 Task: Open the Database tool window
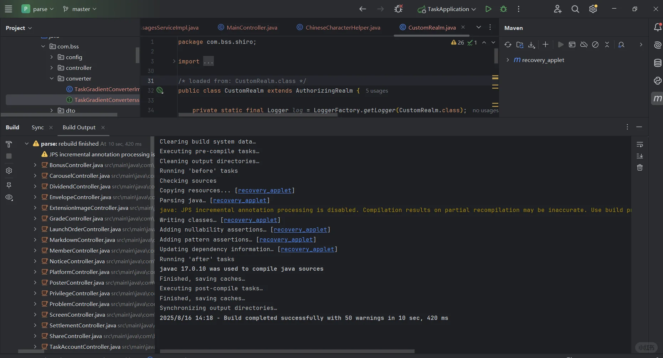click(x=658, y=63)
